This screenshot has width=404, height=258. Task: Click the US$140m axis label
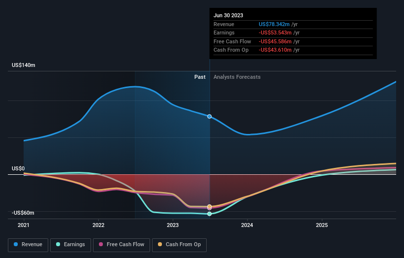(24, 65)
